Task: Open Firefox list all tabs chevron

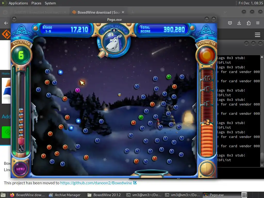Action: pos(225,12)
